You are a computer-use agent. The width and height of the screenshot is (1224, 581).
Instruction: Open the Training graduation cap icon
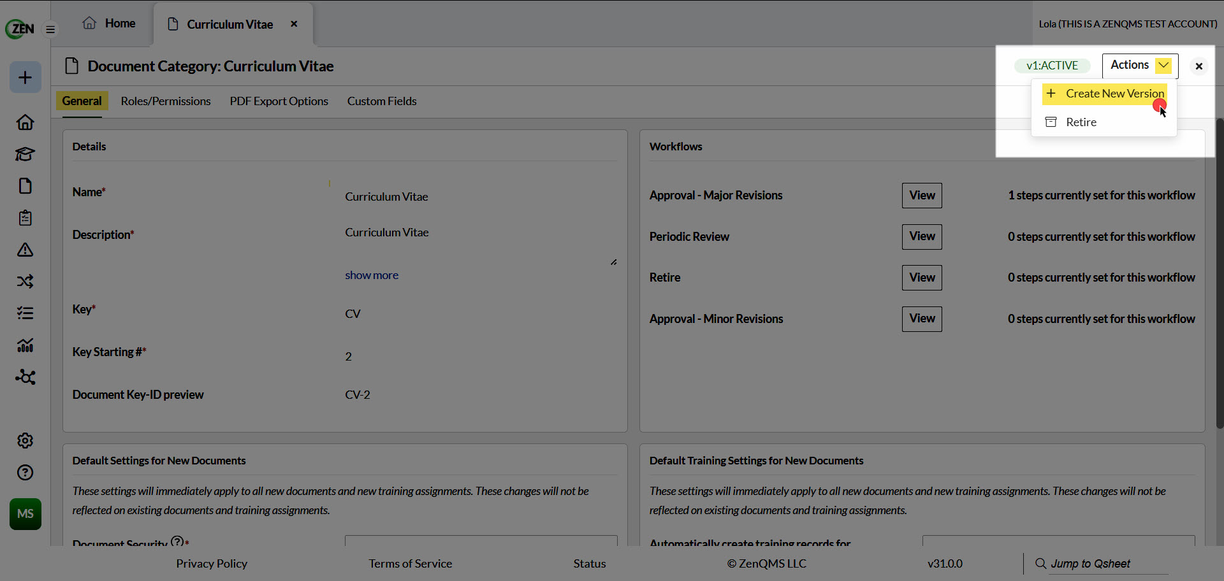point(25,154)
